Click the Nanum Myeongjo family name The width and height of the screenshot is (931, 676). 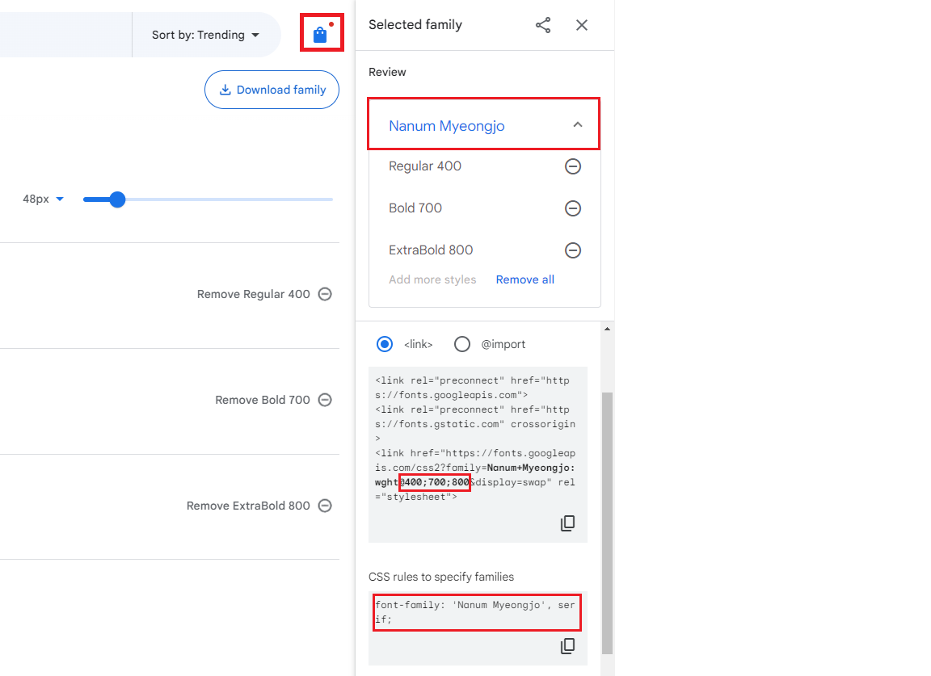tap(446, 126)
